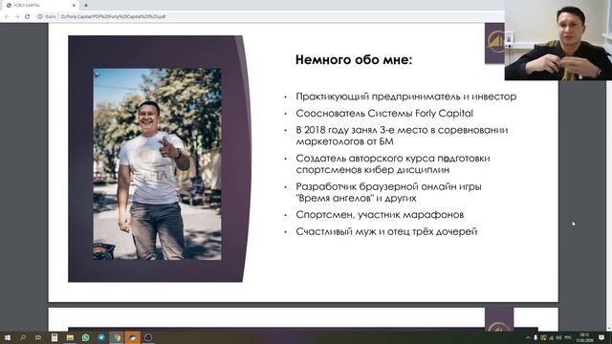Screen dimensions: 612x344
Task: Click the heading "Немного обо мне:"
Action: (354, 59)
